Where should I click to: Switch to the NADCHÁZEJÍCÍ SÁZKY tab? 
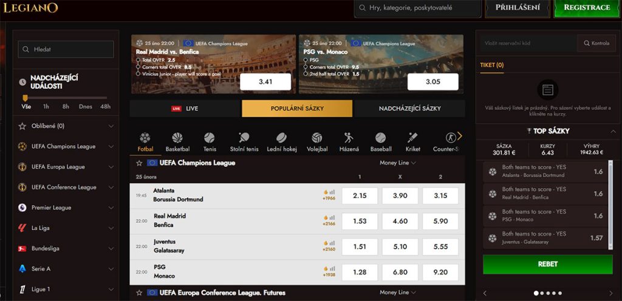click(x=409, y=109)
